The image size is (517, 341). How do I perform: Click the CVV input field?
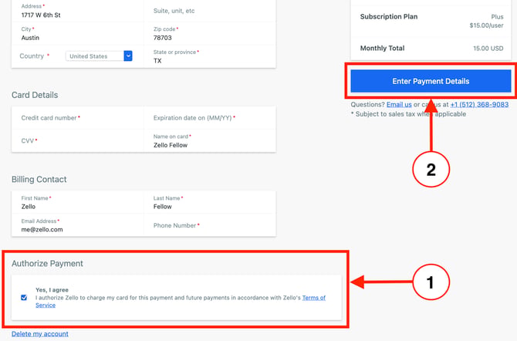[x=78, y=141]
